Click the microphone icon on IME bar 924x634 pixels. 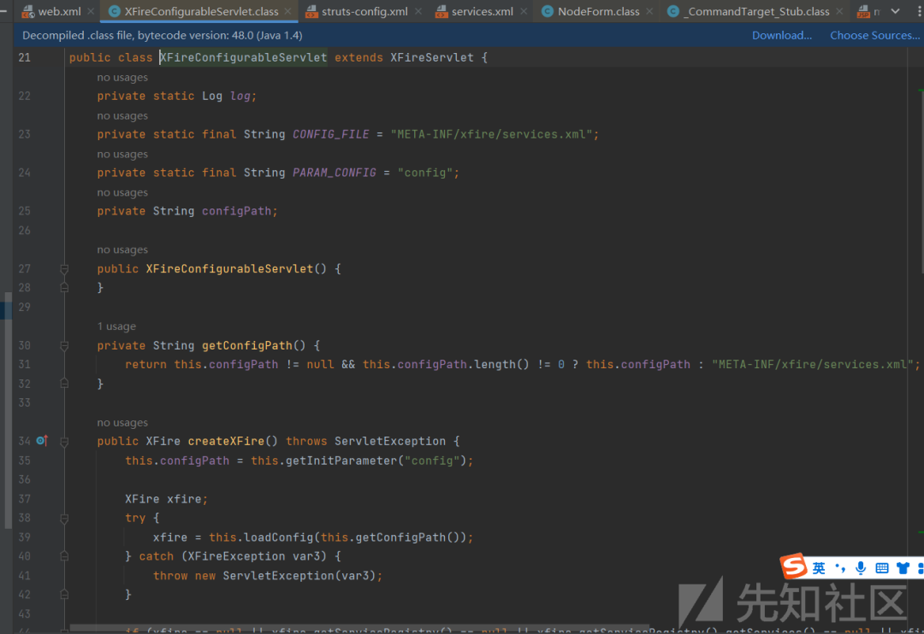(861, 568)
